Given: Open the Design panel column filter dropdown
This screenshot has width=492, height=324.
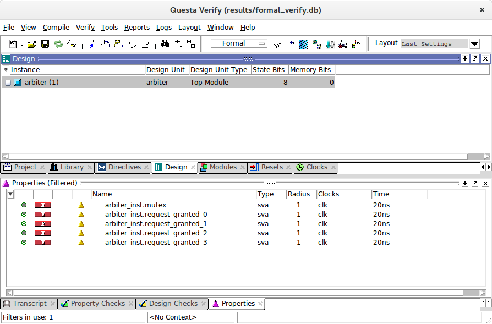Looking at the screenshot, I should 6,70.
